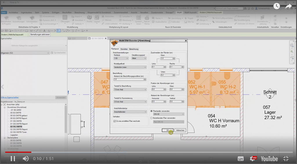Click the Abbrechen button

coord(180,130)
